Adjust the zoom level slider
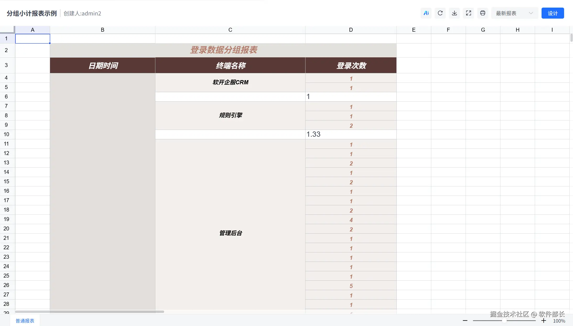This screenshot has height=326, width=573. tap(504, 321)
